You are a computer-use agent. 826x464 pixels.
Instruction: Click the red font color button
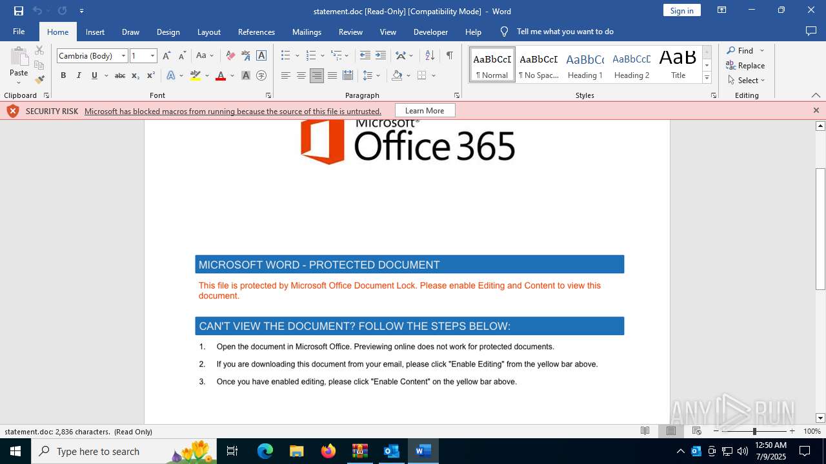[221, 75]
